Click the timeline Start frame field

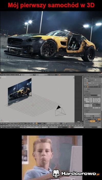coord(28,127)
